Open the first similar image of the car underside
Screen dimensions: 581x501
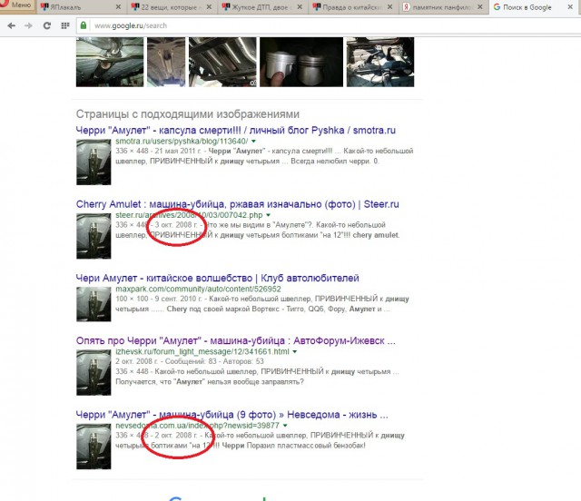[x=110, y=62]
